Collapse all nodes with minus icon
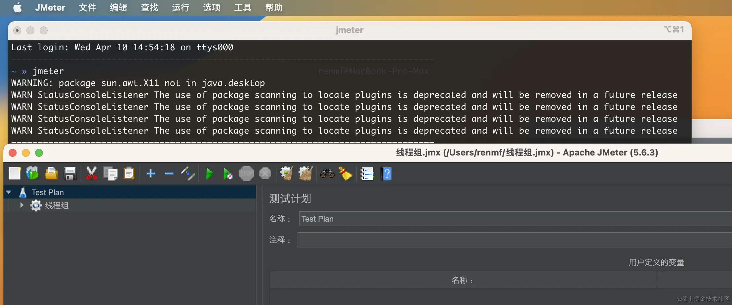Image resolution: width=732 pixels, height=305 pixels. coord(169,173)
